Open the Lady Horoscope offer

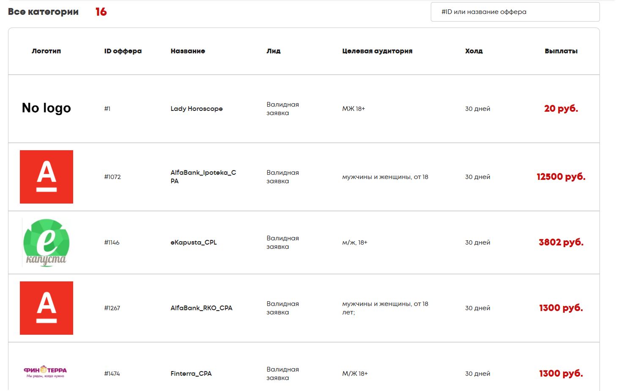(197, 109)
